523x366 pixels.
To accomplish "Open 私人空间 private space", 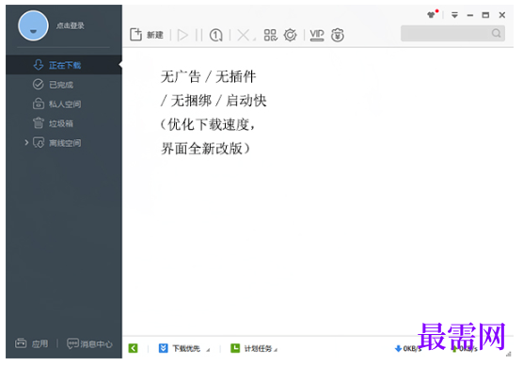I will pos(57,104).
